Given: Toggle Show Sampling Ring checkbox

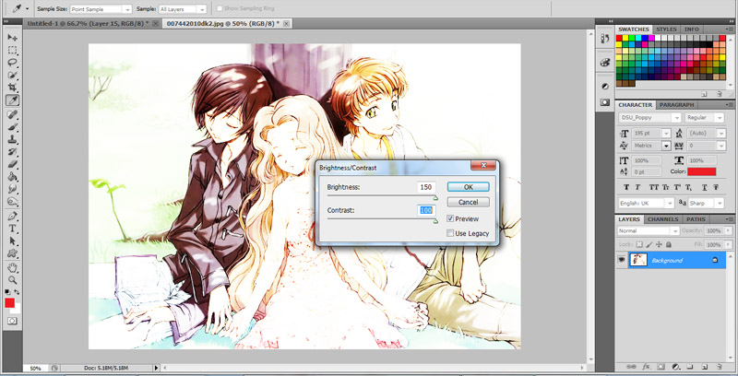Looking at the screenshot, I should [220, 8].
